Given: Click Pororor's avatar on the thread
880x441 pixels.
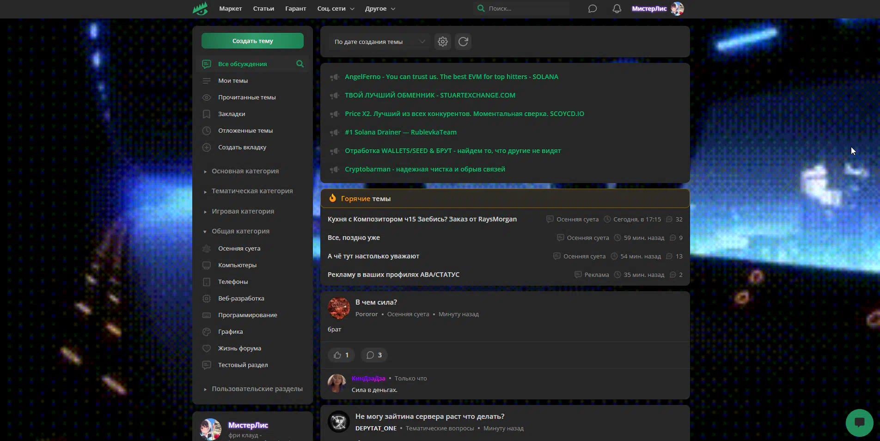Looking at the screenshot, I should [339, 308].
